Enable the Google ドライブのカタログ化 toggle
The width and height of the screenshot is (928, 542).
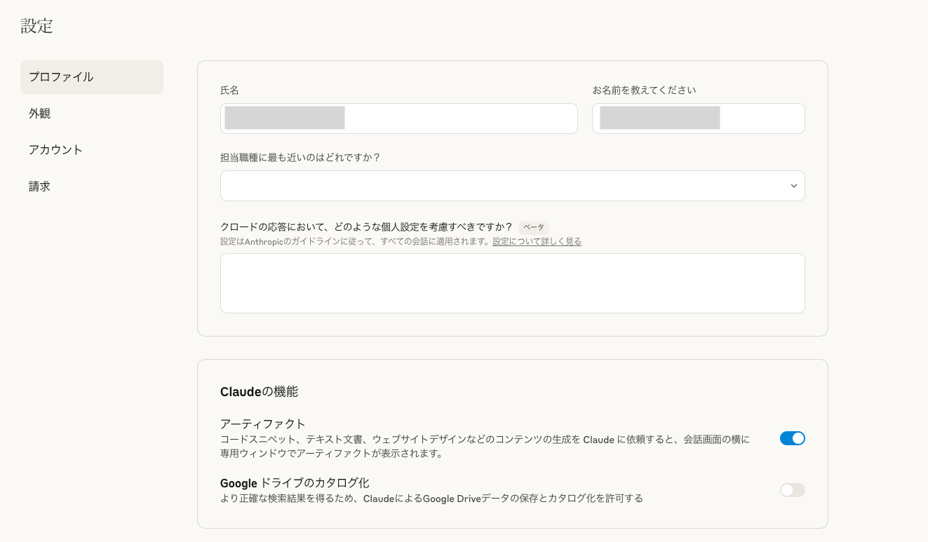(793, 490)
